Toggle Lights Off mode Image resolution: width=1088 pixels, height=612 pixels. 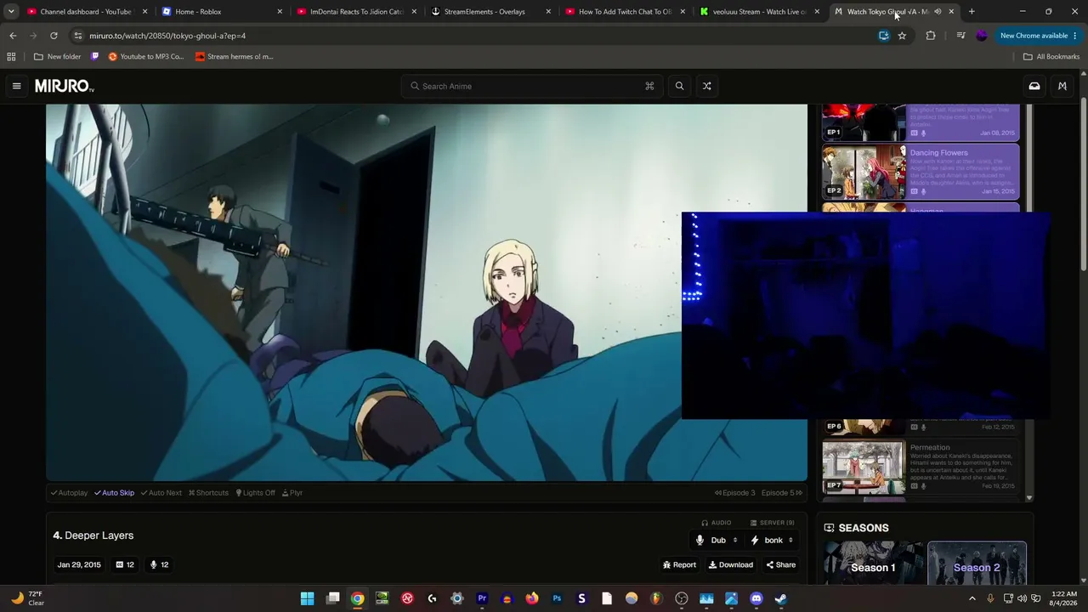click(255, 493)
